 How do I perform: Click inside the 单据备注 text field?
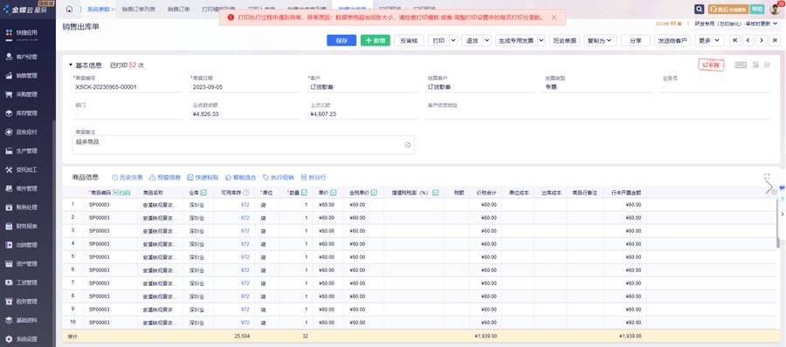point(243,145)
